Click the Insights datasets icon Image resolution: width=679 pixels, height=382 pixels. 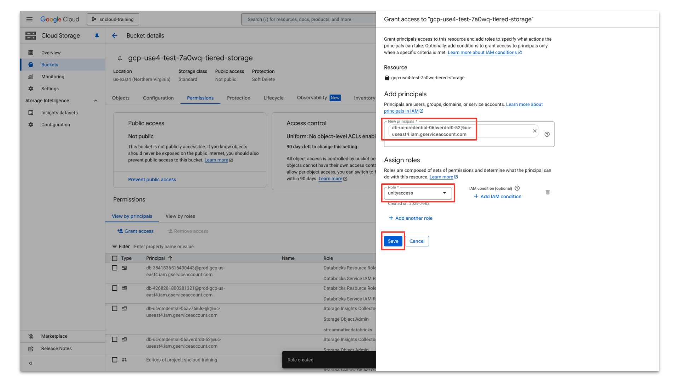click(31, 113)
